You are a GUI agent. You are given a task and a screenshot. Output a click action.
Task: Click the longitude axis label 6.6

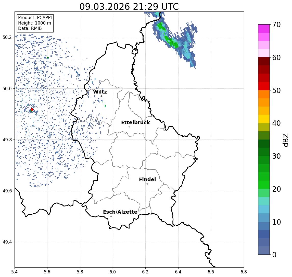coord(211,272)
